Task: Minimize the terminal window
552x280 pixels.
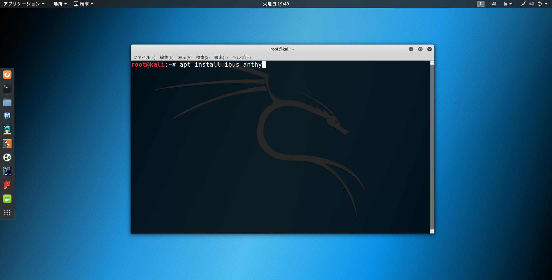Action: tap(411, 49)
